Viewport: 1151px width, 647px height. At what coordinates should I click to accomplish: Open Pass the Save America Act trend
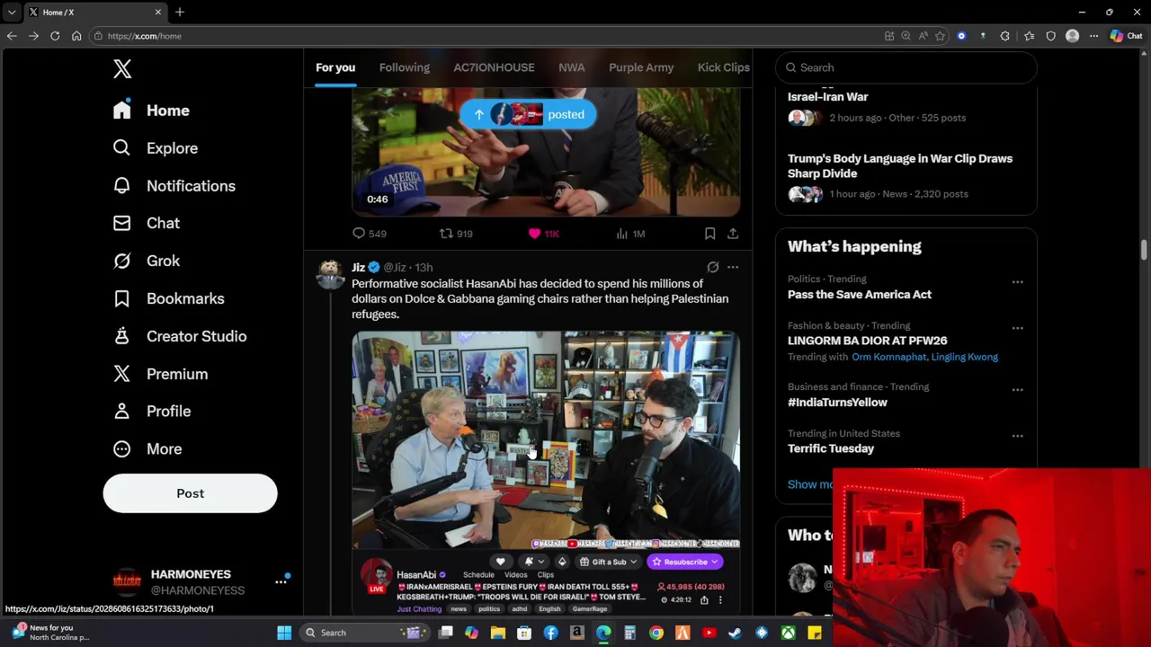pyautogui.click(x=860, y=295)
